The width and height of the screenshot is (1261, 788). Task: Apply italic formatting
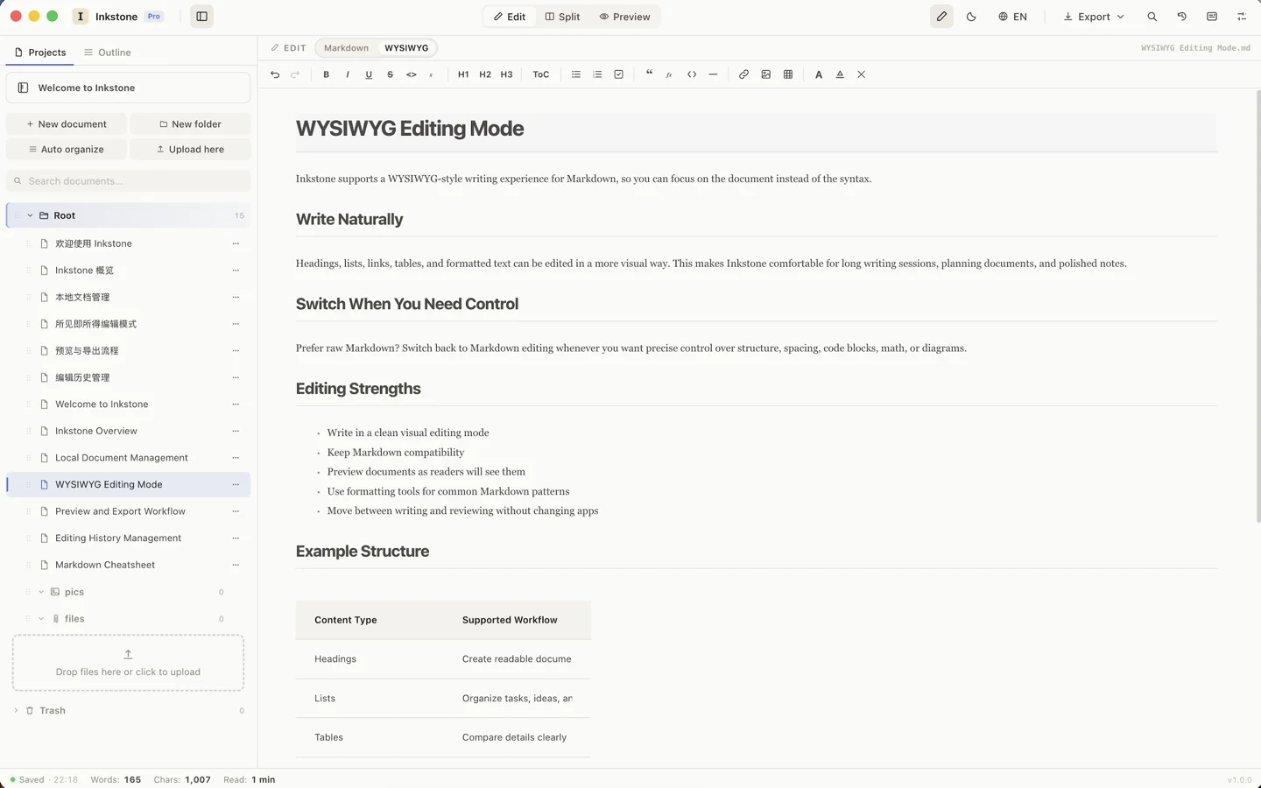point(348,74)
